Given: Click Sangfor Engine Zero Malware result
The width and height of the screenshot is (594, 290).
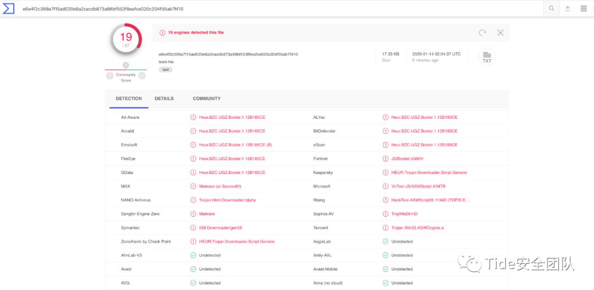Looking at the screenshot, I should tap(207, 214).
